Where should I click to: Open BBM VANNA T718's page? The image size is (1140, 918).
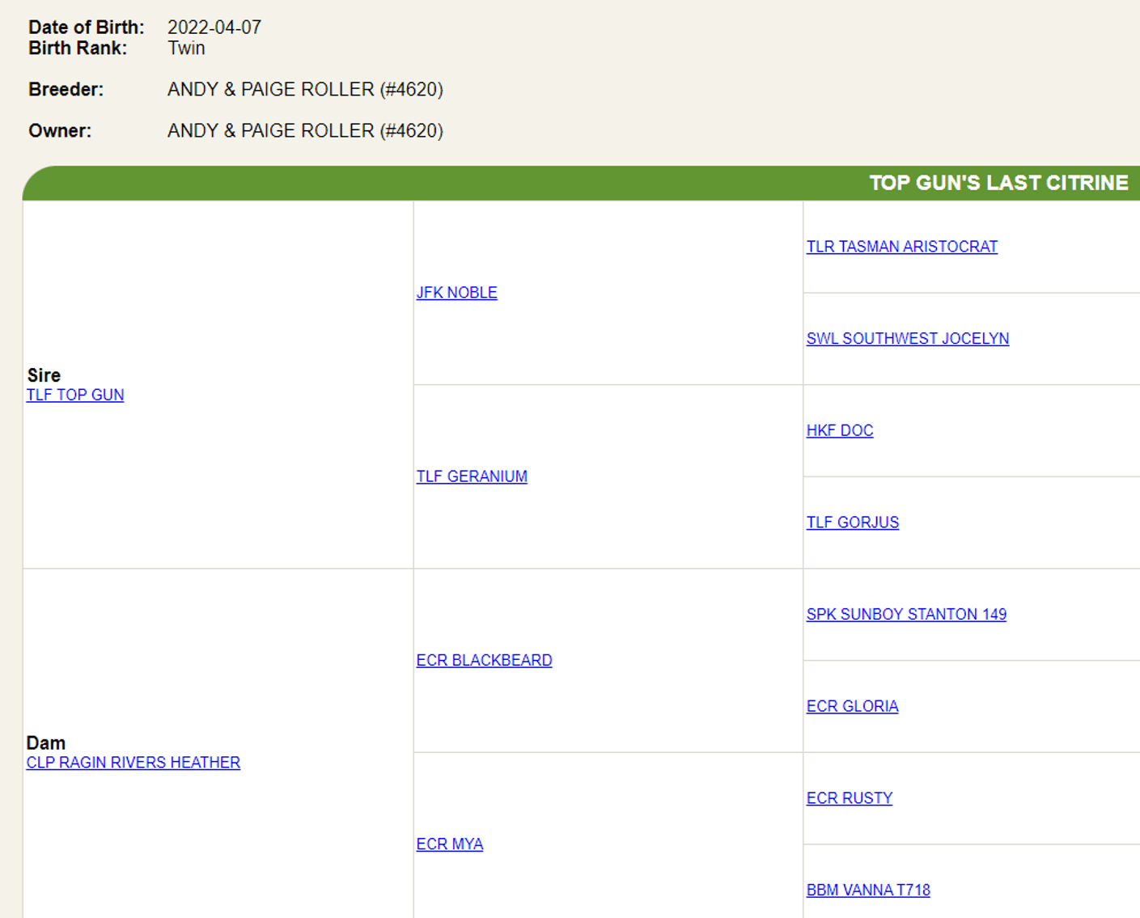pyautogui.click(x=868, y=890)
